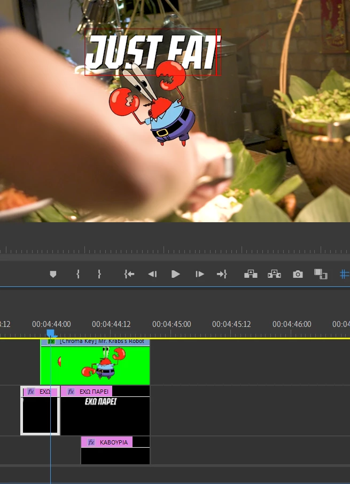Viewport: 350px width, 484px height.
Task: Click the Lift icon
Action: pos(251,274)
